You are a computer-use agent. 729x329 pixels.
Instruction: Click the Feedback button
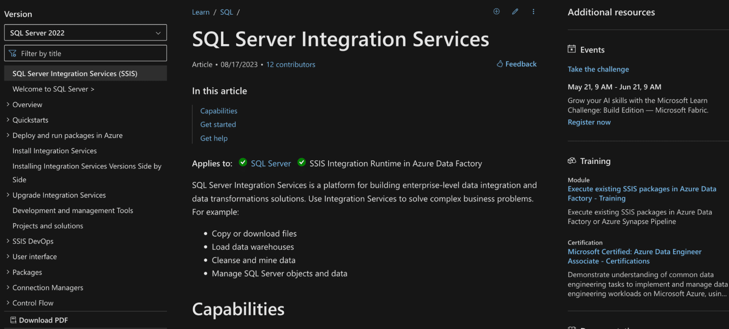516,64
